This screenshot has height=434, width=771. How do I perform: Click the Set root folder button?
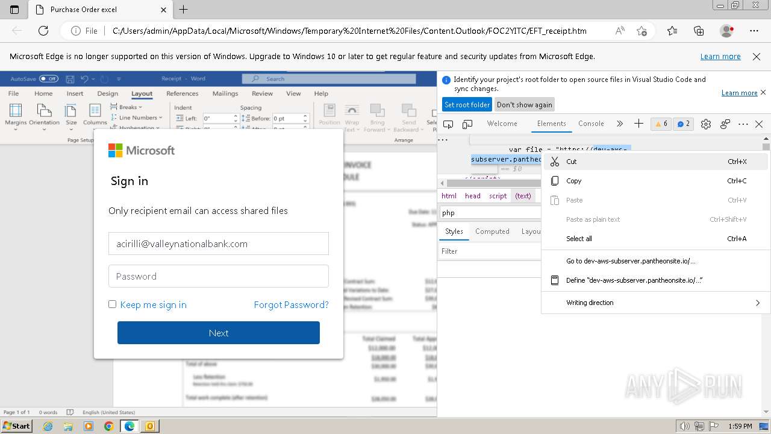coord(467,104)
